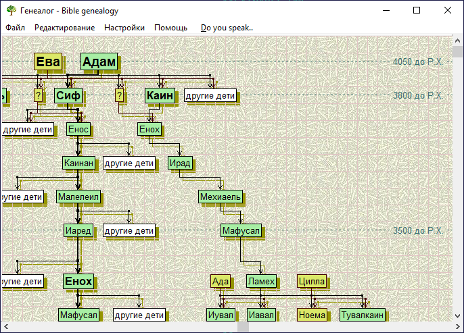Select the Каин person box
This screenshot has width=464, height=333.
tap(160, 95)
